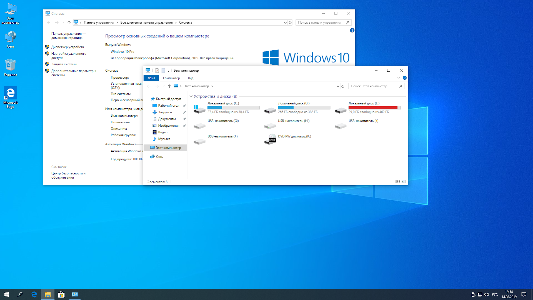Open quick access toolbar customize dropdown
The image size is (533, 300).
pyautogui.click(x=168, y=70)
